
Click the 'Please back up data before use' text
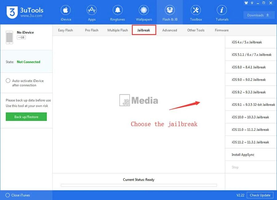click(28, 100)
